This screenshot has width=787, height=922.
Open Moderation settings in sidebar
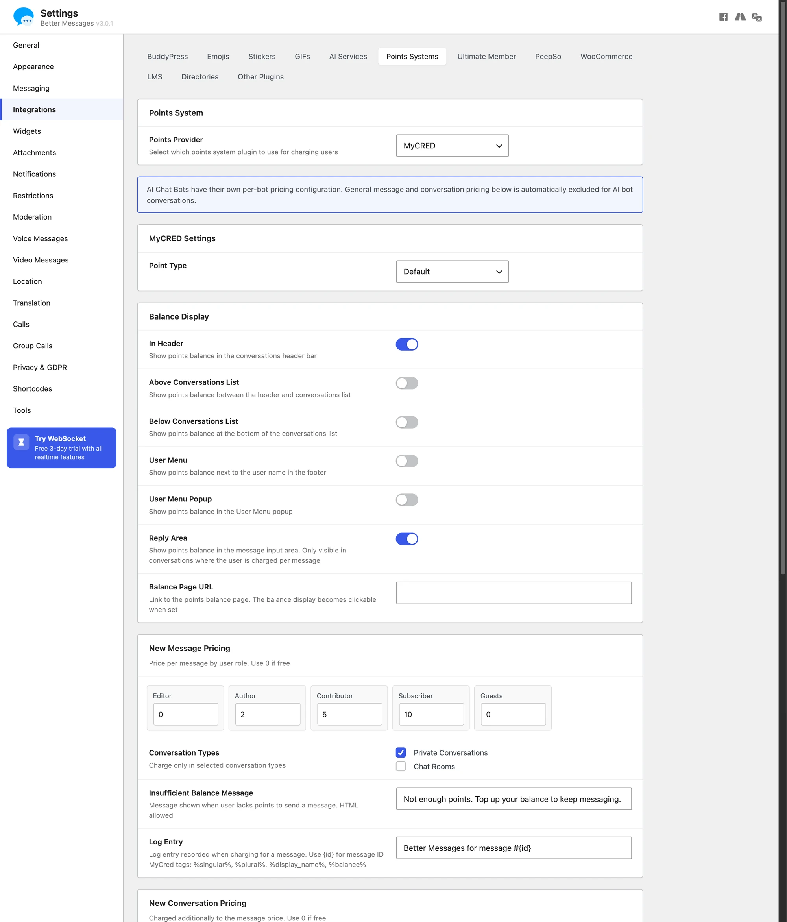tap(61, 217)
